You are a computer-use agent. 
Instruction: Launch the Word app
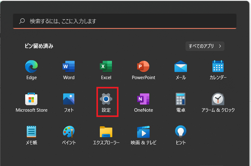(x=69, y=70)
